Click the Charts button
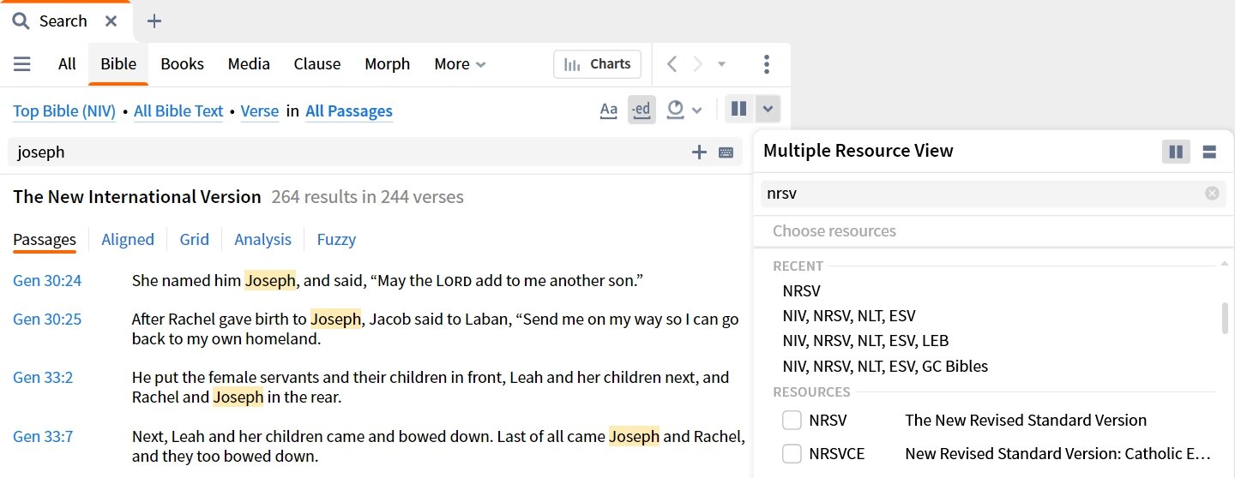 click(598, 64)
